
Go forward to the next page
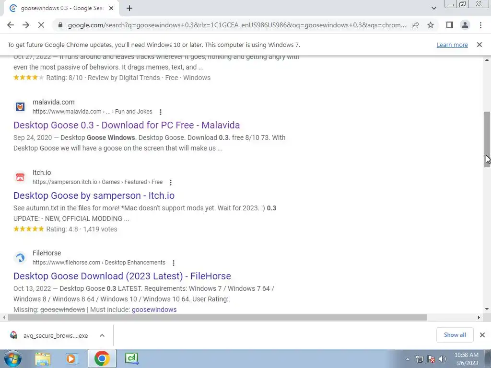click(26, 25)
